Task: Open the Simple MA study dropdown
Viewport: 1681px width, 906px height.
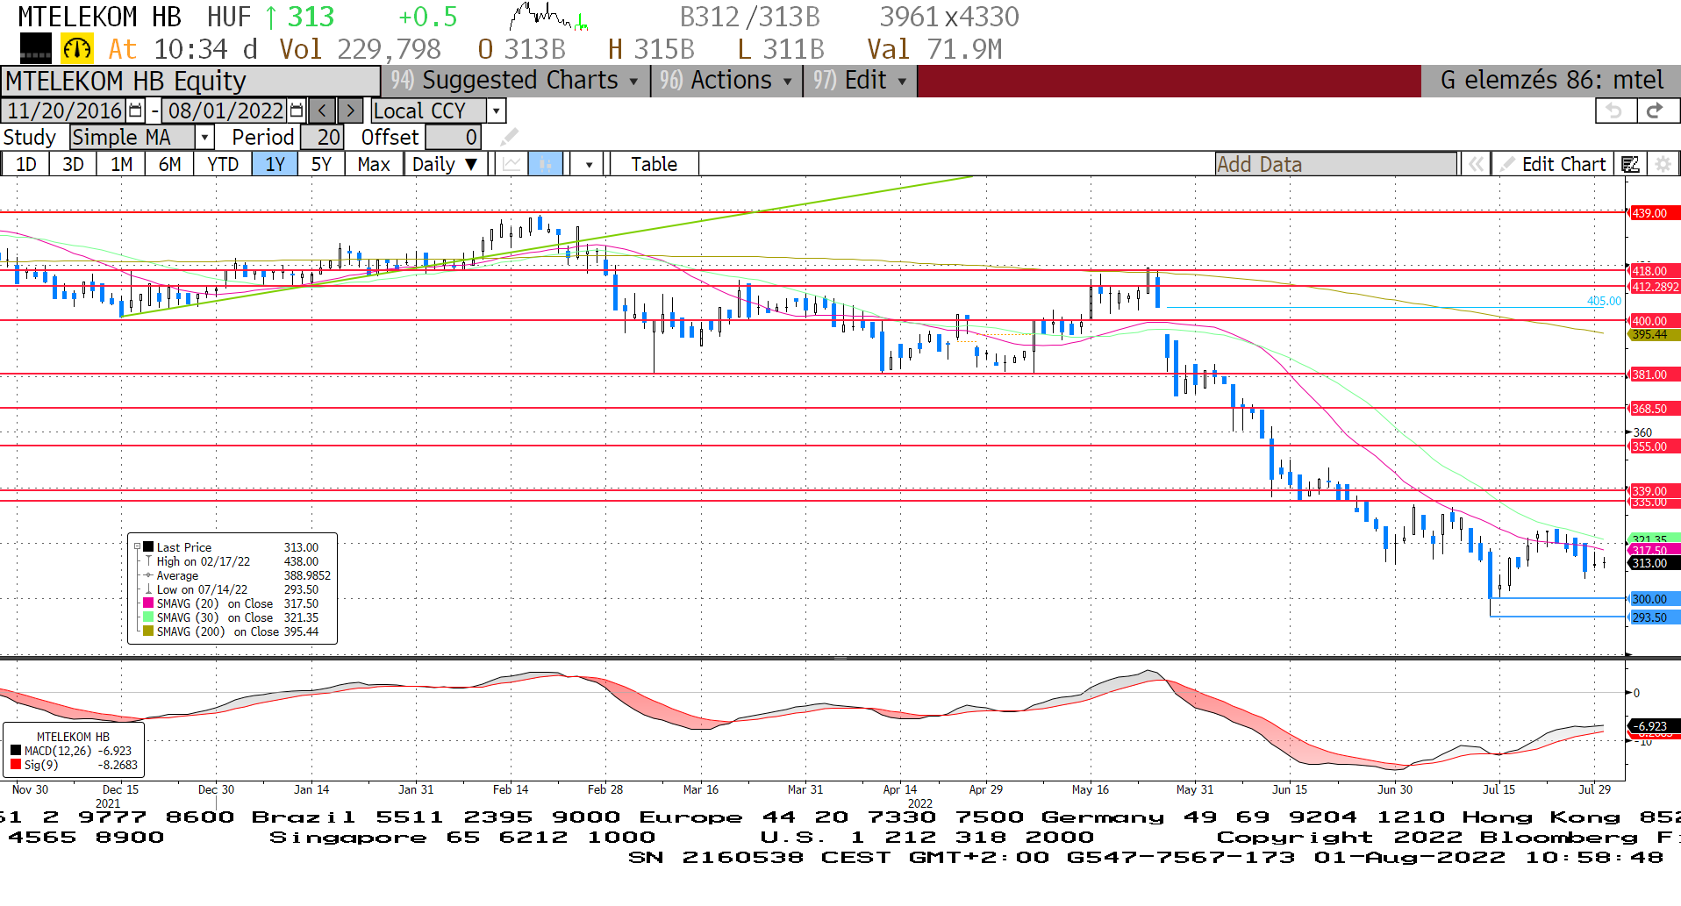Action: pos(204,138)
